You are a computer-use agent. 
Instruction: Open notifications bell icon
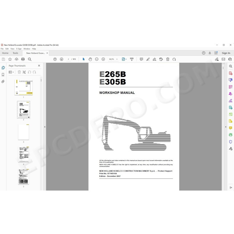point(210,53)
